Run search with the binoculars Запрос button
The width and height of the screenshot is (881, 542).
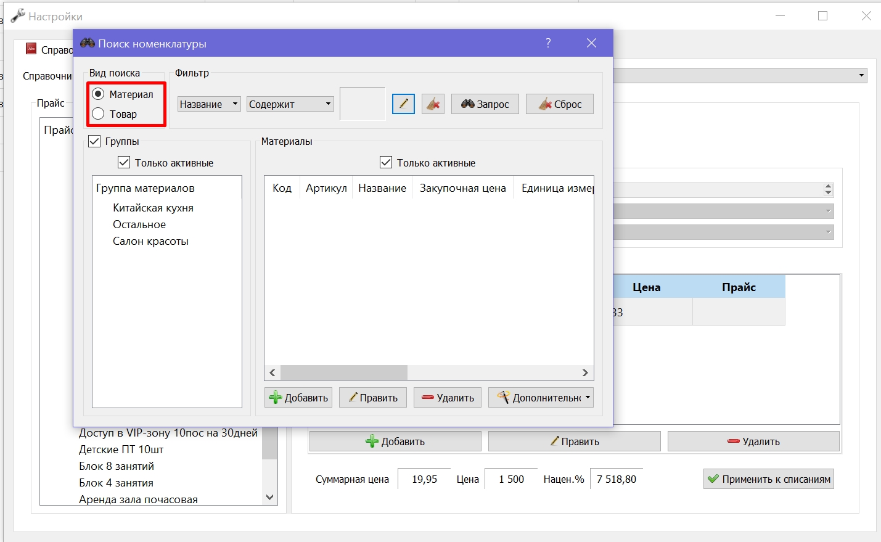point(485,104)
